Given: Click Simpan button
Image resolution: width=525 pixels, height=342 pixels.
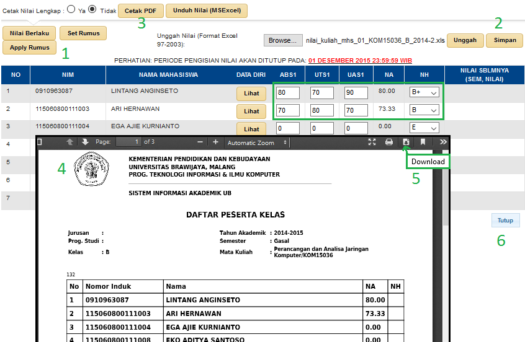Looking at the screenshot, I should [x=505, y=40].
